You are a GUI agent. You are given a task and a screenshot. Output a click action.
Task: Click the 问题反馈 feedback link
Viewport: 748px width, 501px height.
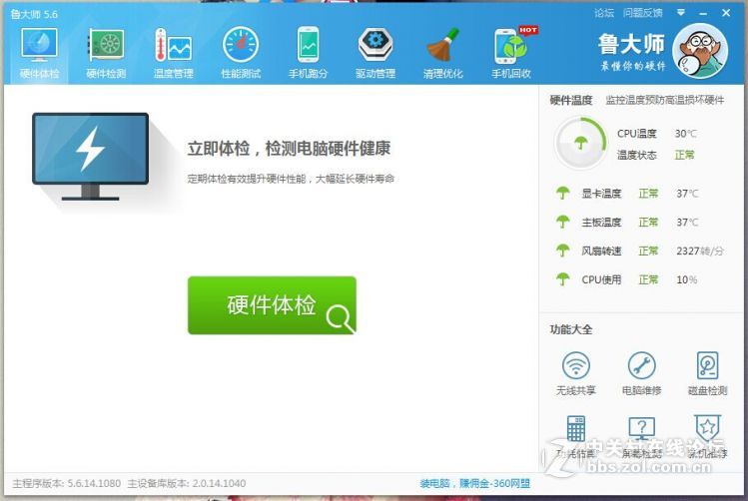pos(642,13)
